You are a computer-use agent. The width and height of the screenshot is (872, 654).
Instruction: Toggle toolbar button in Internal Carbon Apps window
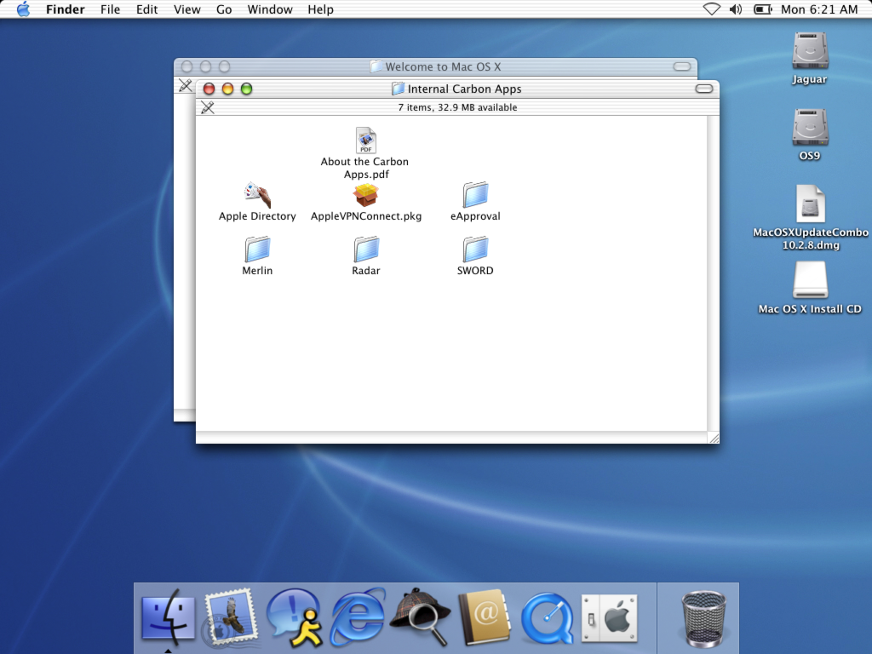(x=704, y=89)
